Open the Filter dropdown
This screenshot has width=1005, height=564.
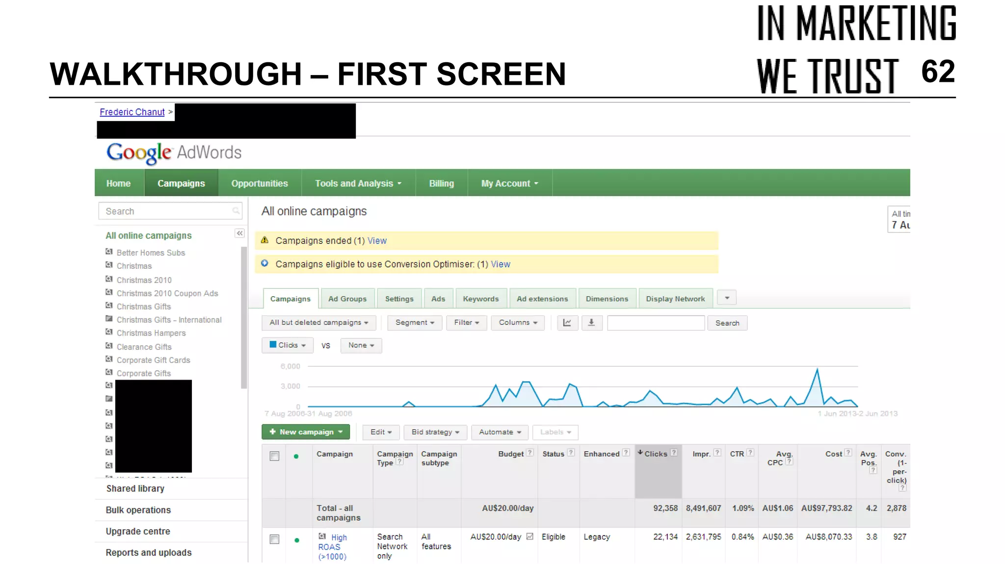pyautogui.click(x=466, y=323)
